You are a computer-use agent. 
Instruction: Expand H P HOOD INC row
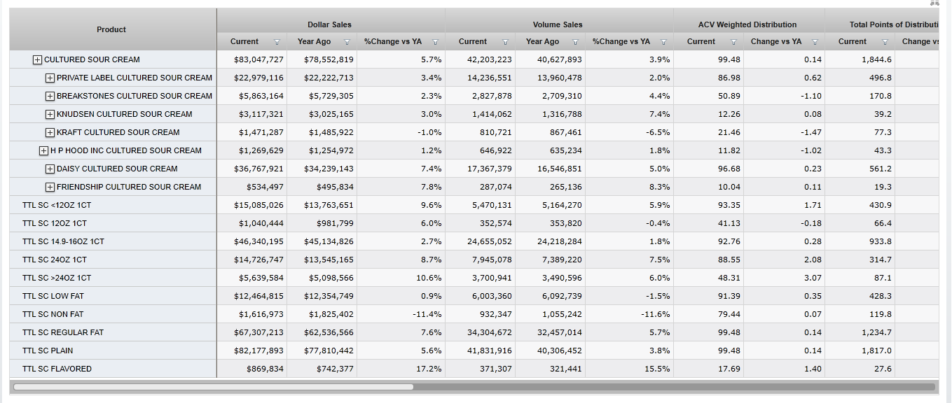[44, 150]
